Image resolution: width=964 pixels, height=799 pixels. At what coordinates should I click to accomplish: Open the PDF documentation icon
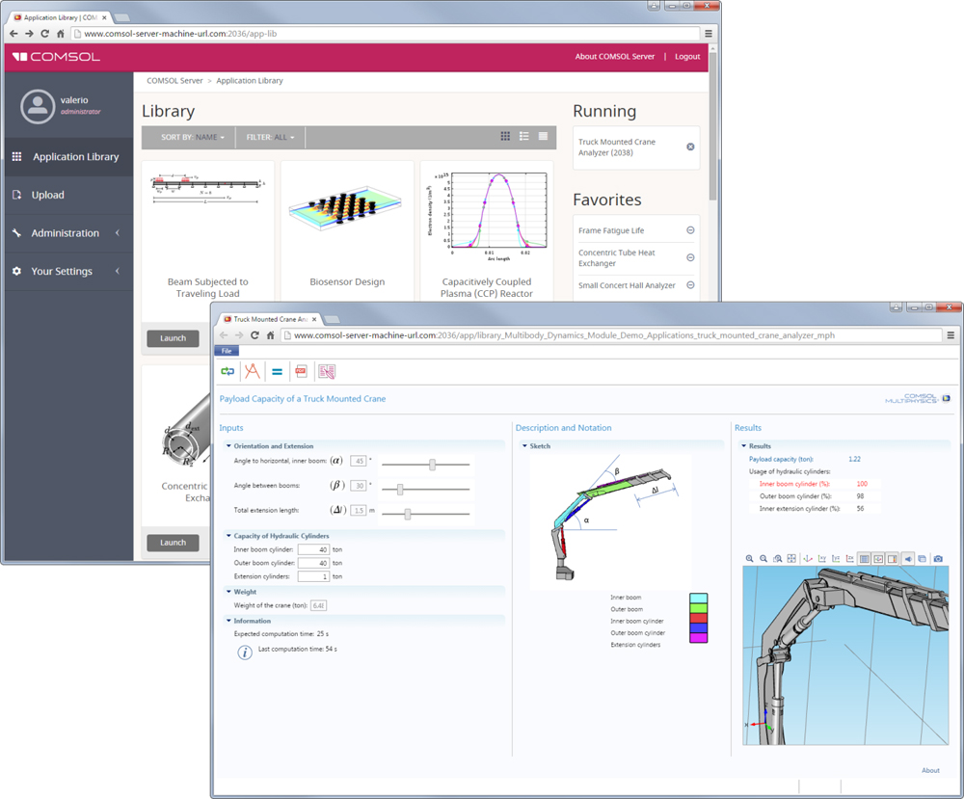[x=301, y=371]
